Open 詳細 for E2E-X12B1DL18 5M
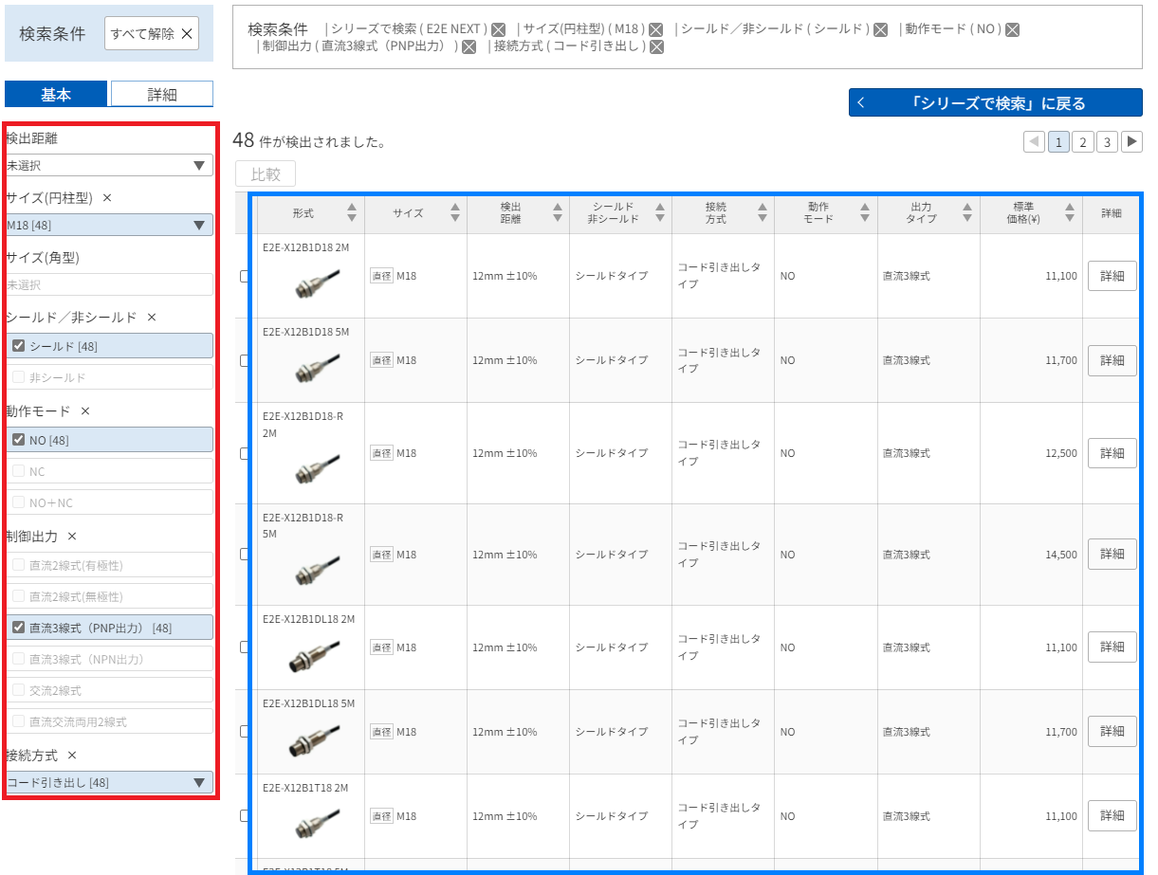This screenshot has height=875, width=1158. (x=1112, y=732)
